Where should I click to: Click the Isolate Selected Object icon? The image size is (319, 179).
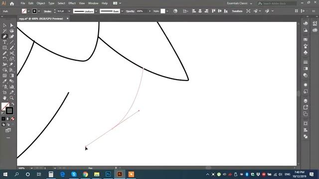tap(248, 11)
